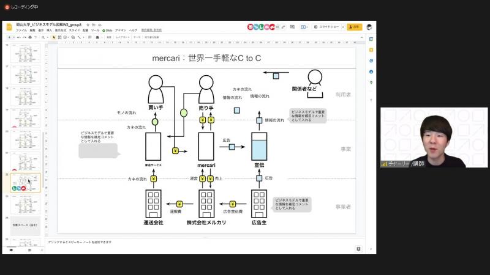Open the ヘルプ menu

[x=133, y=30]
